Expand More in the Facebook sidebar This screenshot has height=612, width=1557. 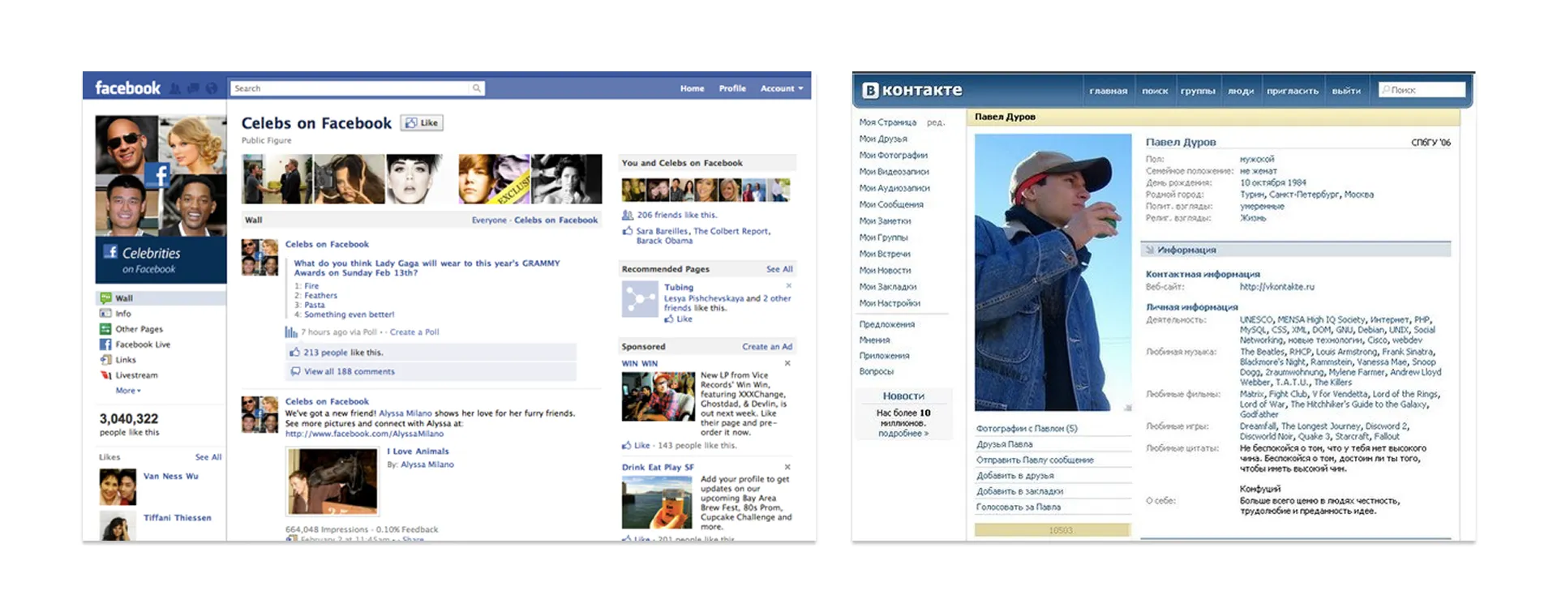pyautogui.click(x=127, y=391)
